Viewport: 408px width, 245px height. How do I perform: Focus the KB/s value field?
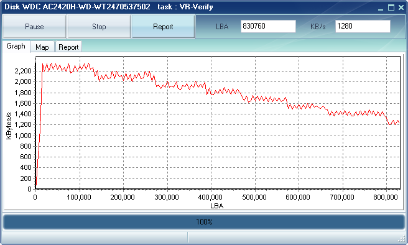[x=363, y=26]
